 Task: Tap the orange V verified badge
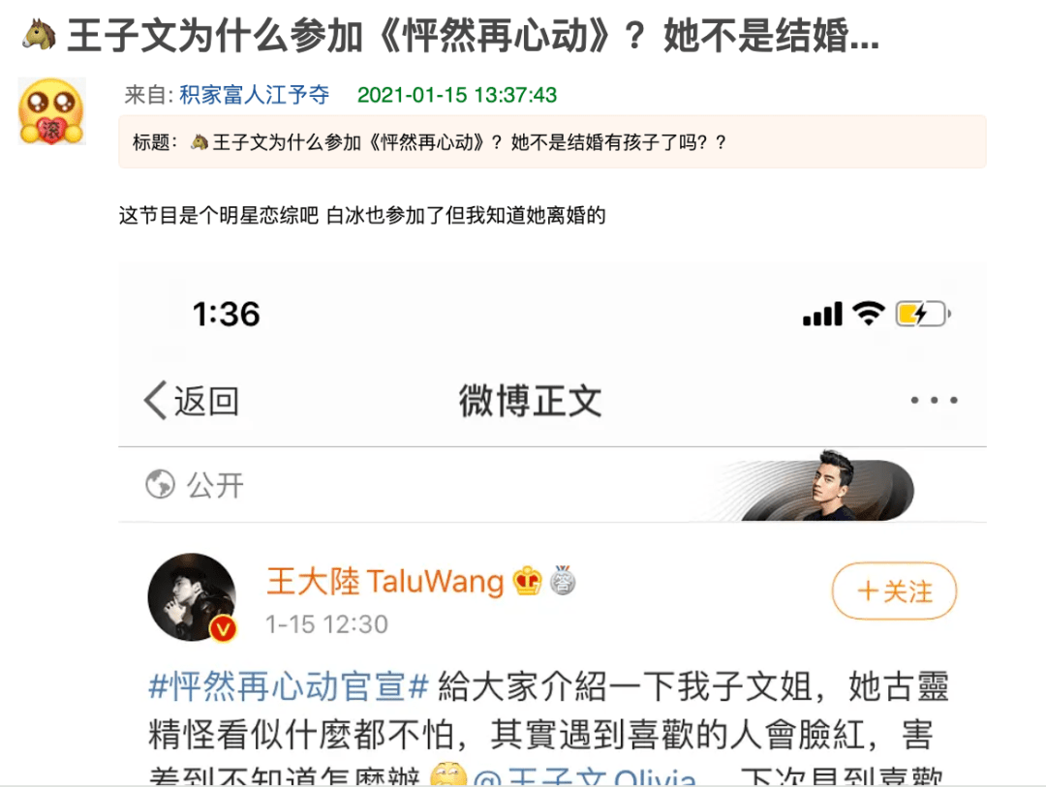(223, 629)
